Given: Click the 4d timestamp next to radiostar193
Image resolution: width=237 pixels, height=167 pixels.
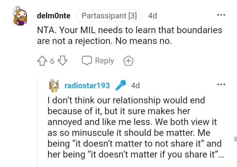Looking at the screenshot, I should 135,86.
